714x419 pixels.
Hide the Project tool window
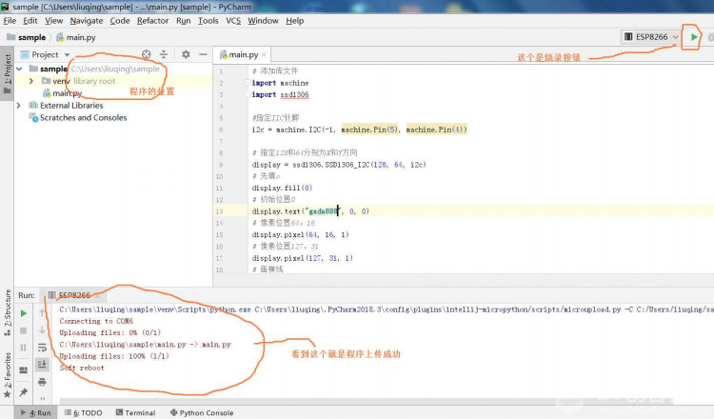pos(203,54)
